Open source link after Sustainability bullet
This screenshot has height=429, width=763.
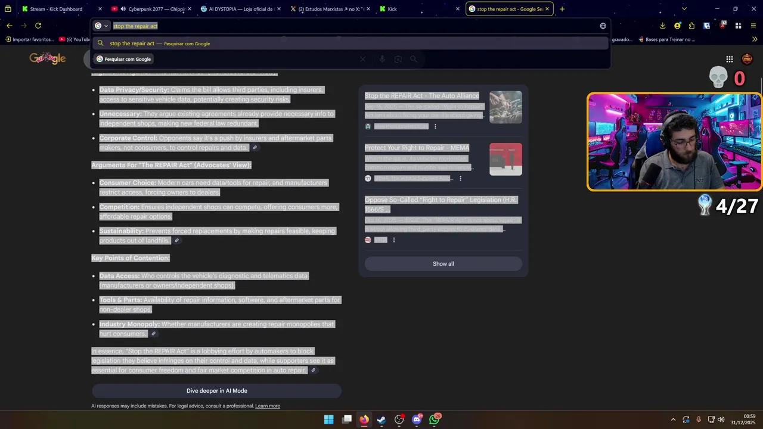tap(176, 241)
